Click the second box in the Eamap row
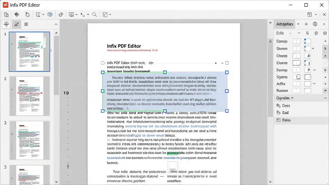The width and height of the screenshot is (329, 185). point(307,41)
